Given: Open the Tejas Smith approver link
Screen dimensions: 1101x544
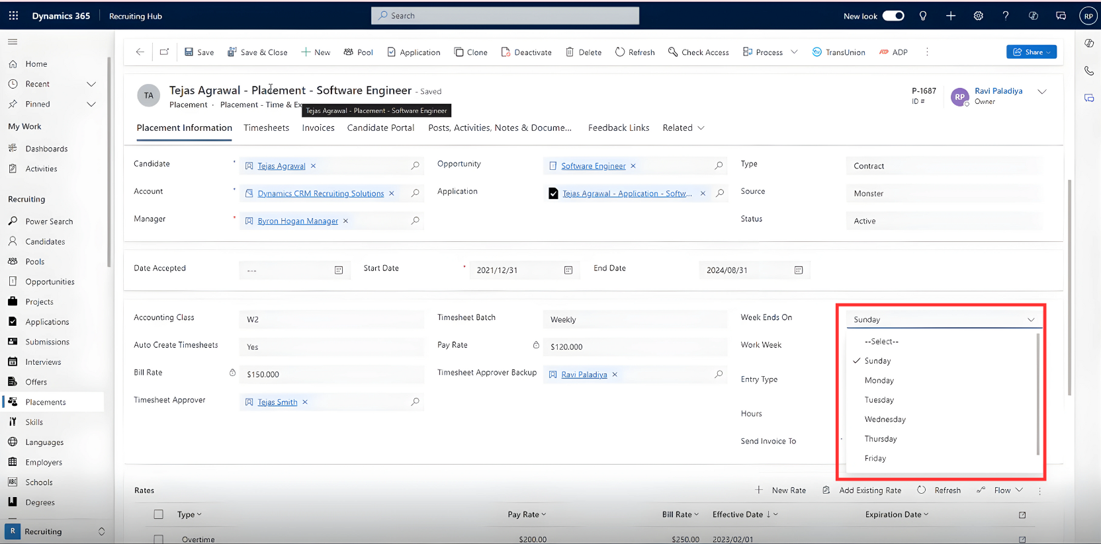Looking at the screenshot, I should point(277,403).
